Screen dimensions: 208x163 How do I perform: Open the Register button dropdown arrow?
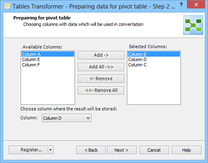point(51,150)
